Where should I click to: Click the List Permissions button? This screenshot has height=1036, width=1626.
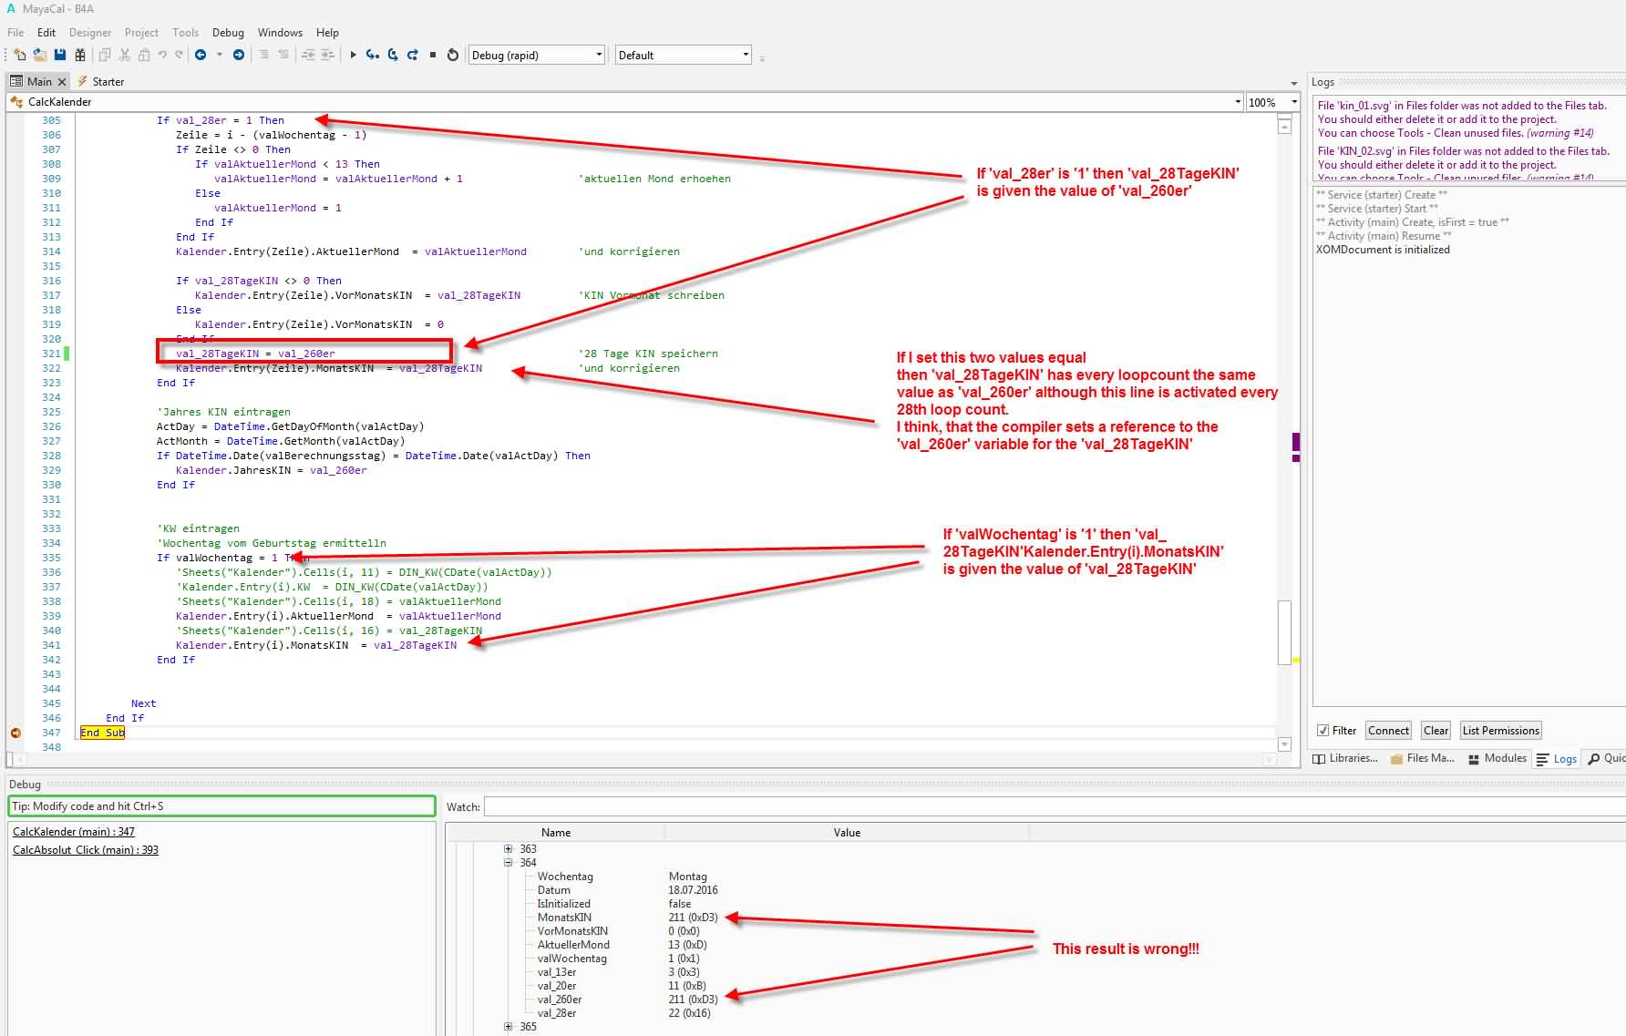click(1500, 730)
